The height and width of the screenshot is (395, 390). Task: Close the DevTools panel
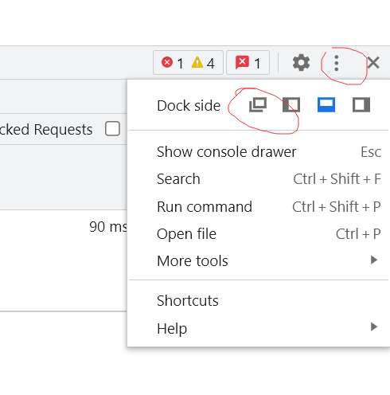[x=373, y=63]
